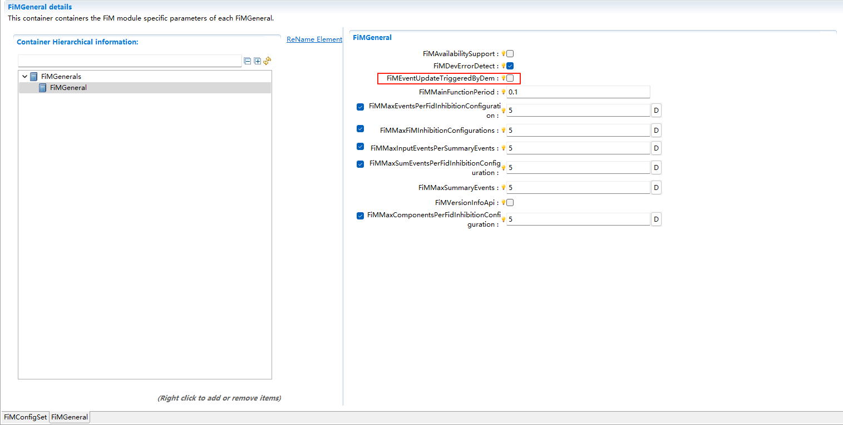Click the expand all tree icon
Viewport: 843px width, 425px height.
coord(258,61)
